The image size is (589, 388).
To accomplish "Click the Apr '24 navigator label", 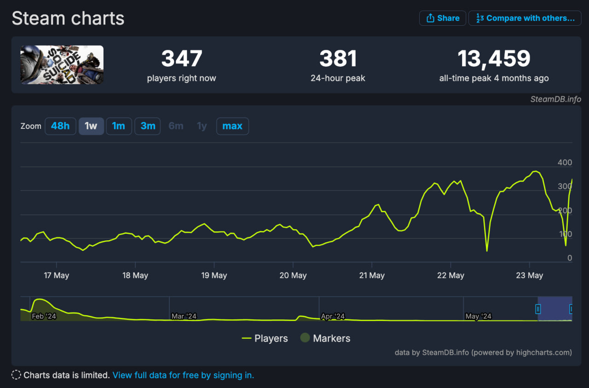I will 333,316.
